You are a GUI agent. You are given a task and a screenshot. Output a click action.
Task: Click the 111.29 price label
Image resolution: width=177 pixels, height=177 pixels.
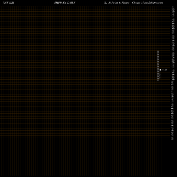164,70
